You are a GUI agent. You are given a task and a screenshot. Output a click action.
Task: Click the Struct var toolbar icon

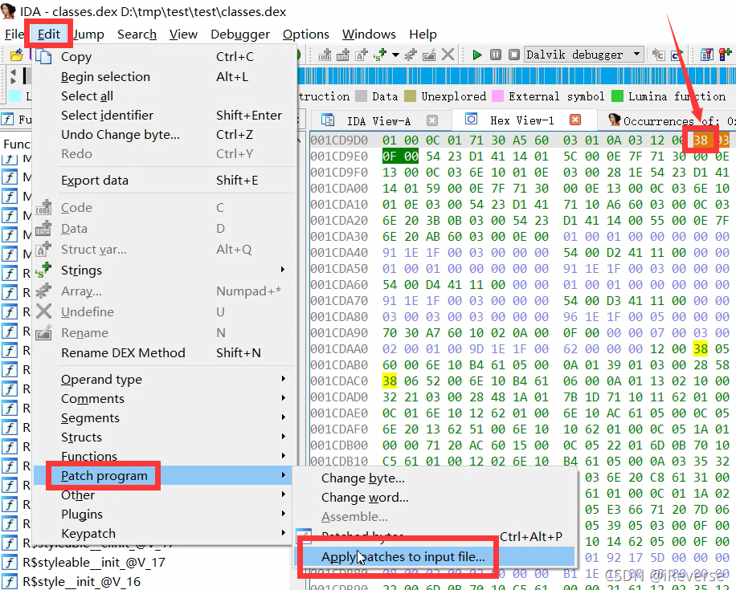click(362, 55)
